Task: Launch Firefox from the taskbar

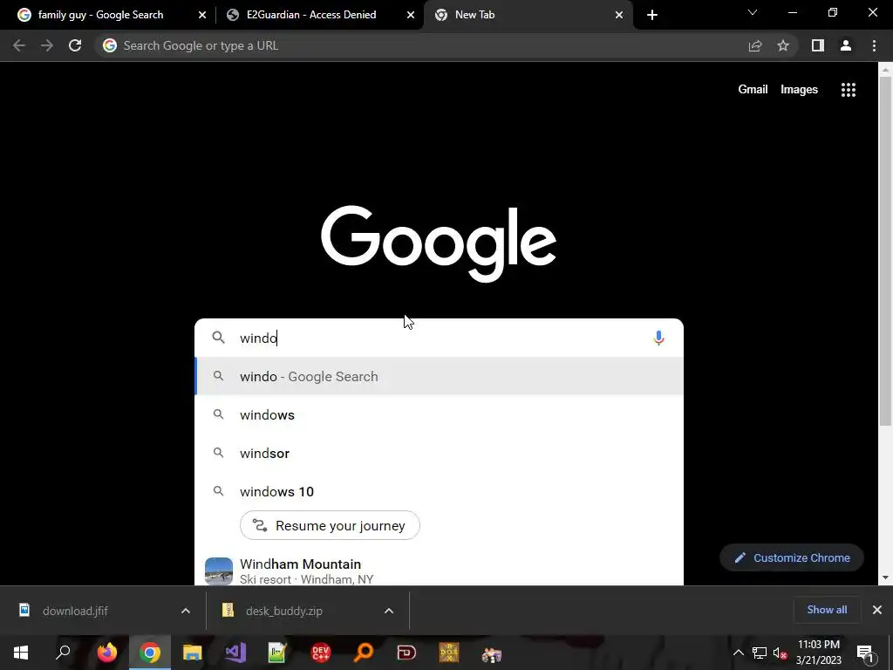Action: pos(106,653)
